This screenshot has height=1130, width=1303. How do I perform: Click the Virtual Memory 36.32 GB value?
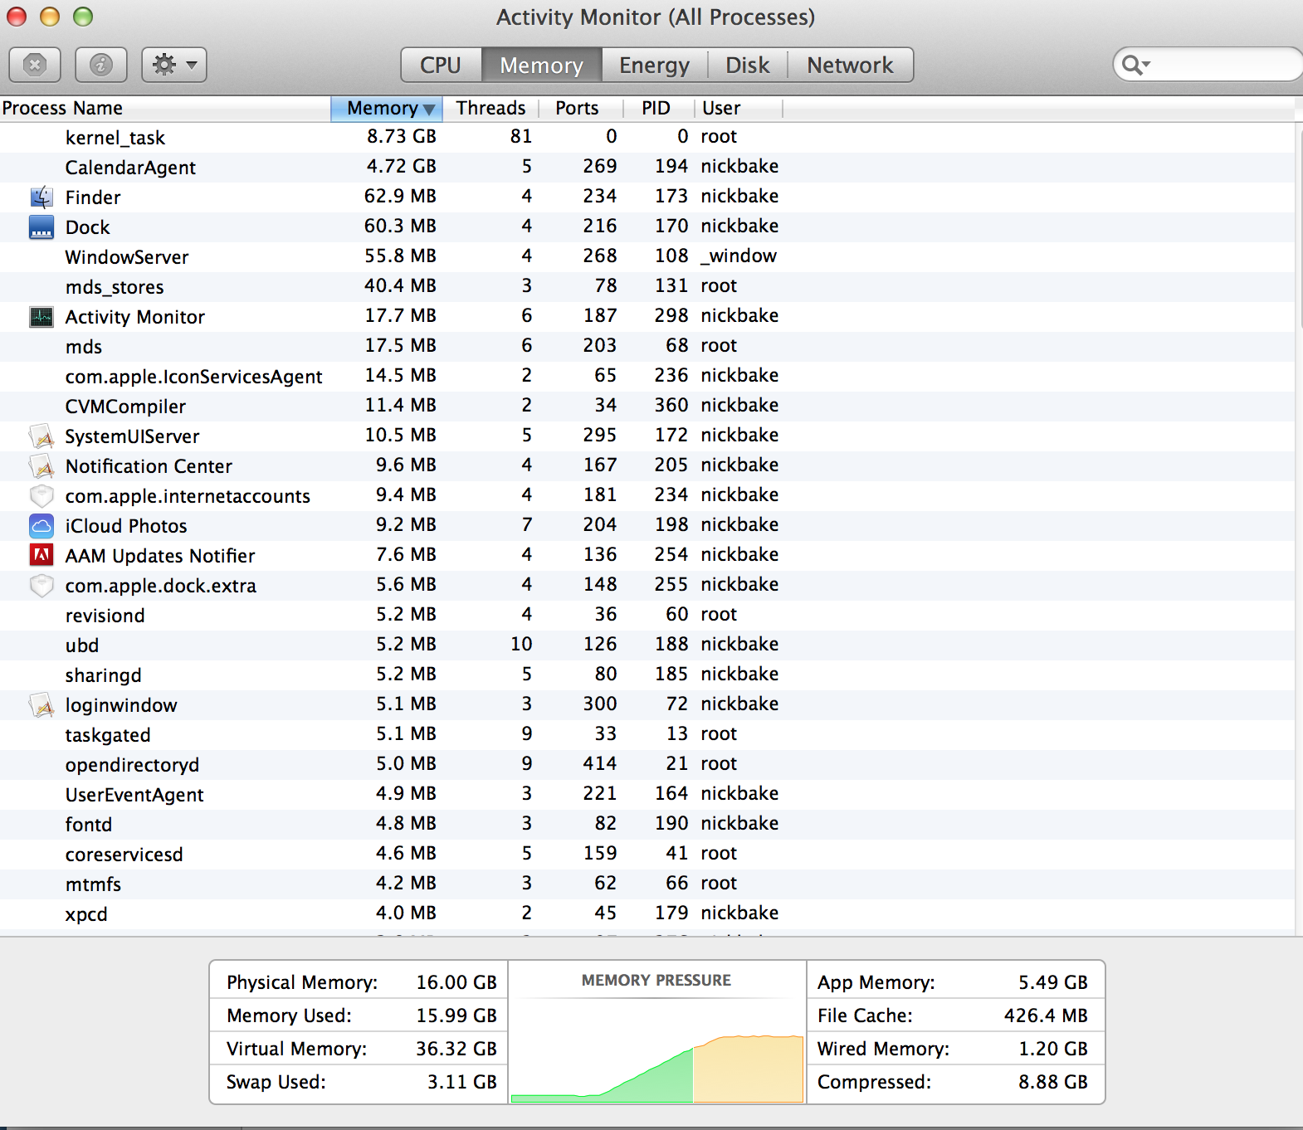(x=456, y=1049)
